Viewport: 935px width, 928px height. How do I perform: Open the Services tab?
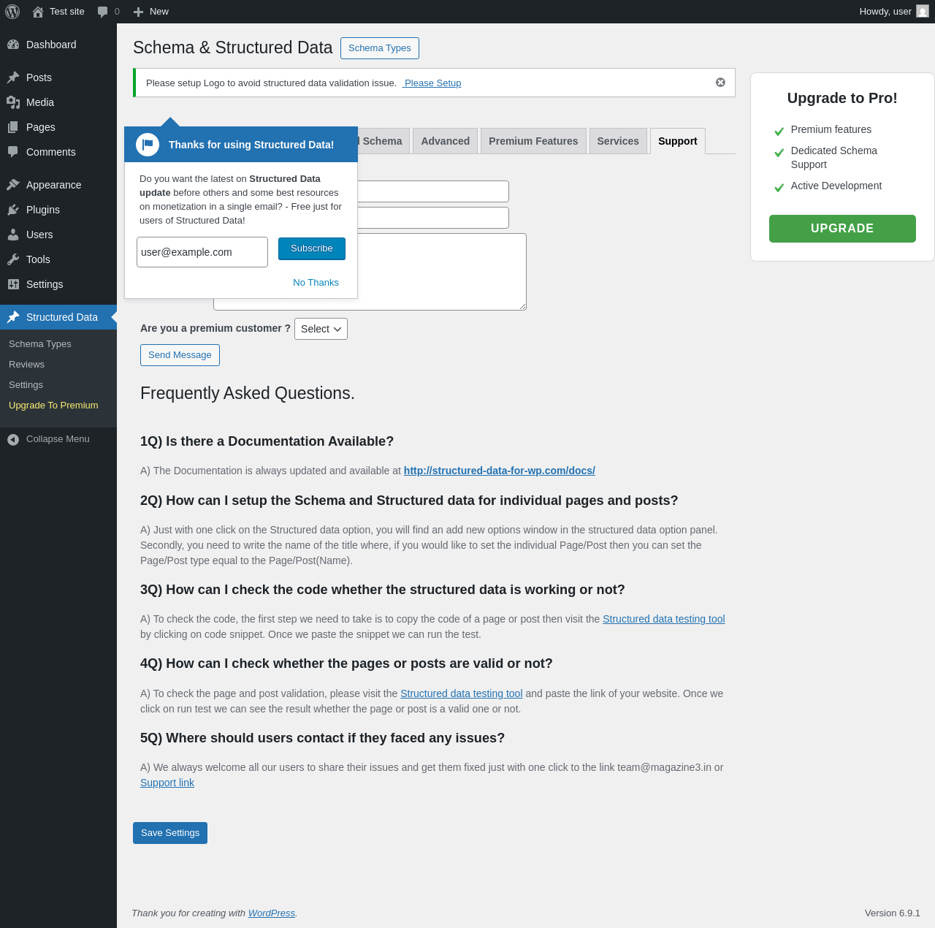(x=618, y=141)
